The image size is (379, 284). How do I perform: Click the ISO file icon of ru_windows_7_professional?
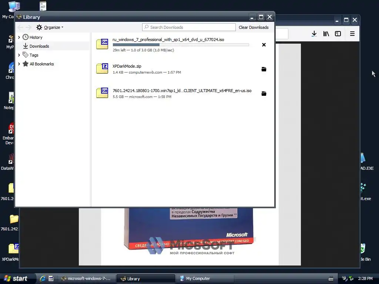tap(102, 44)
